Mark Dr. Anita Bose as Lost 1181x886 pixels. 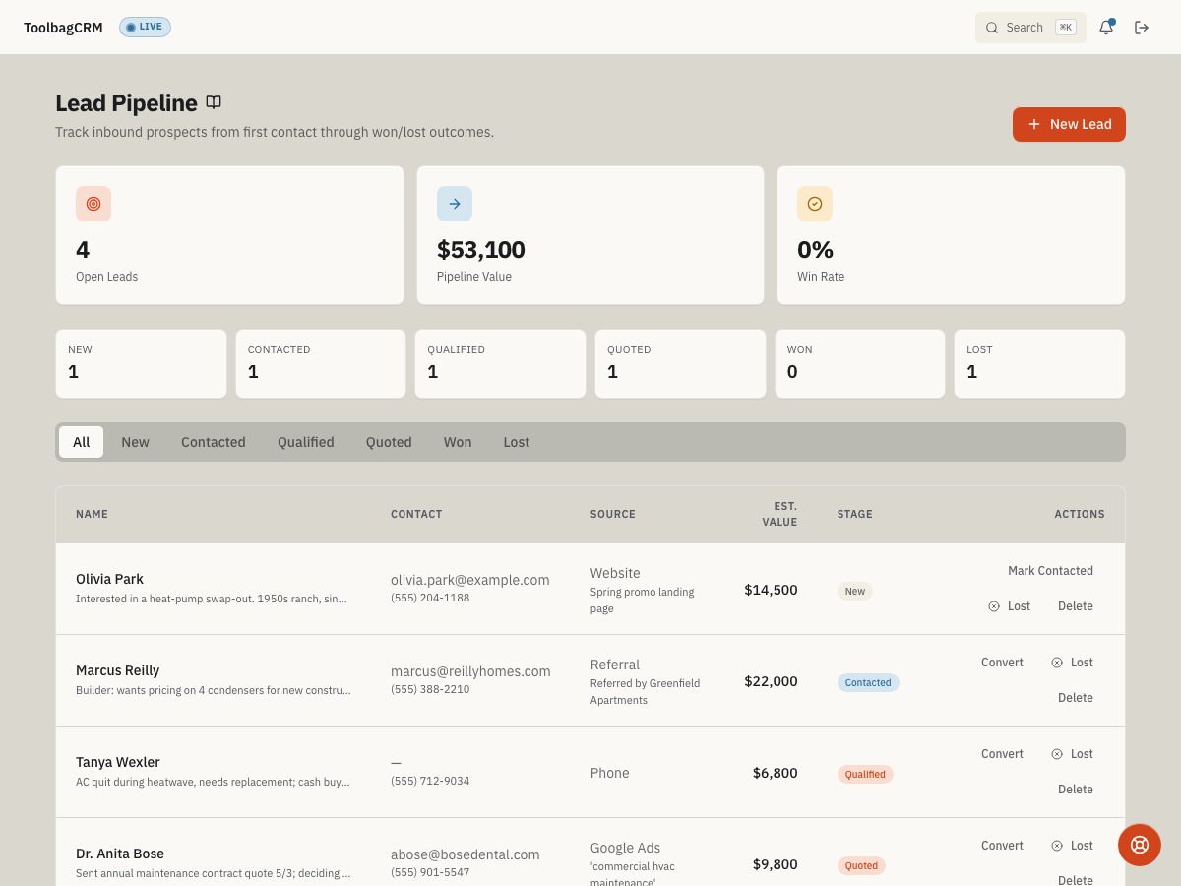click(x=1072, y=846)
